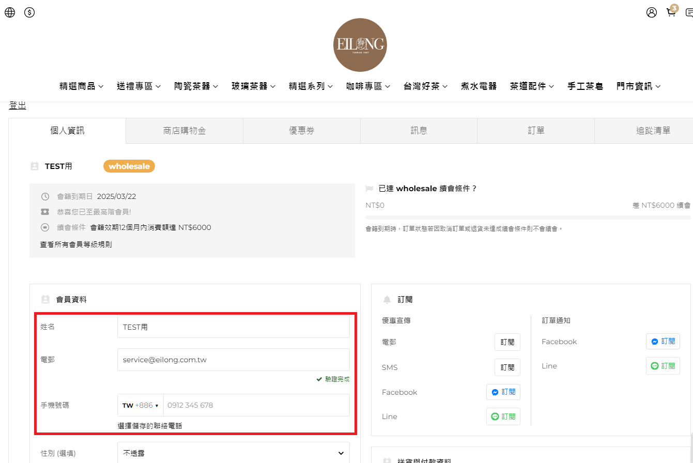Switch to the 訂單 tab
The image size is (693, 463).
tap(536, 131)
